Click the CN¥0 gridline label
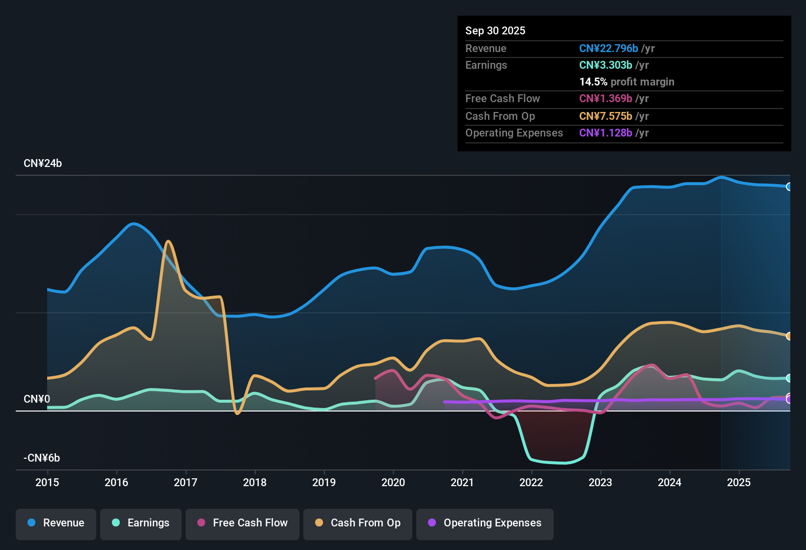 tap(37, 399)
